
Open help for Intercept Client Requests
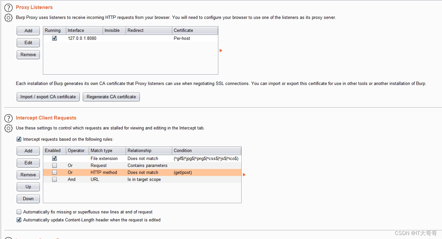8,118
